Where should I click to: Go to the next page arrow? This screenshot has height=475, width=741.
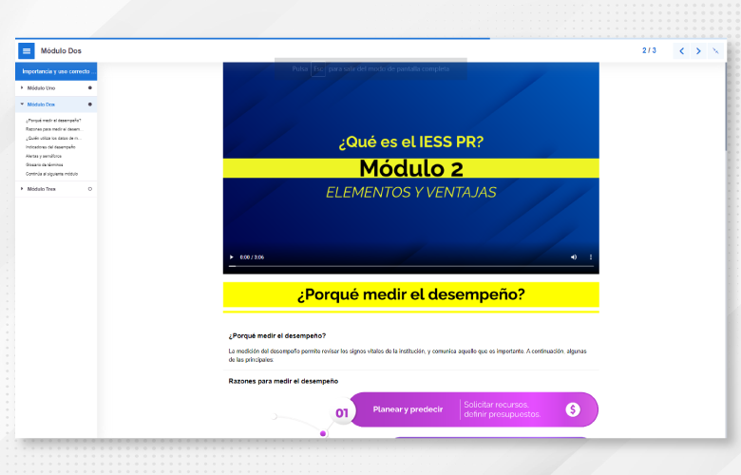pos(698,50)
